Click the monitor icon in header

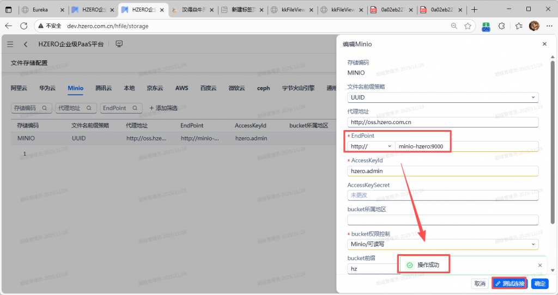[119, 44]
